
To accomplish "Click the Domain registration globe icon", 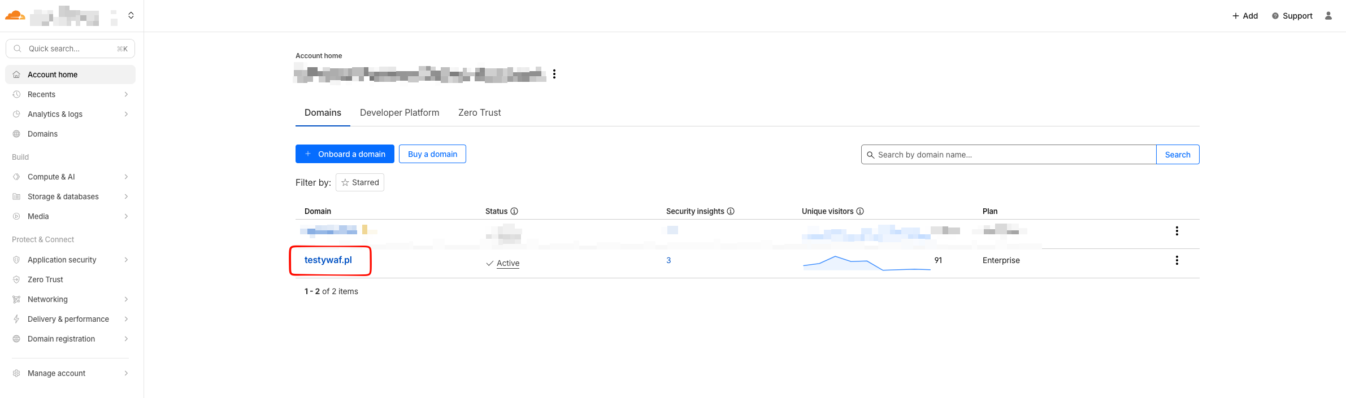I will (16, 339).
